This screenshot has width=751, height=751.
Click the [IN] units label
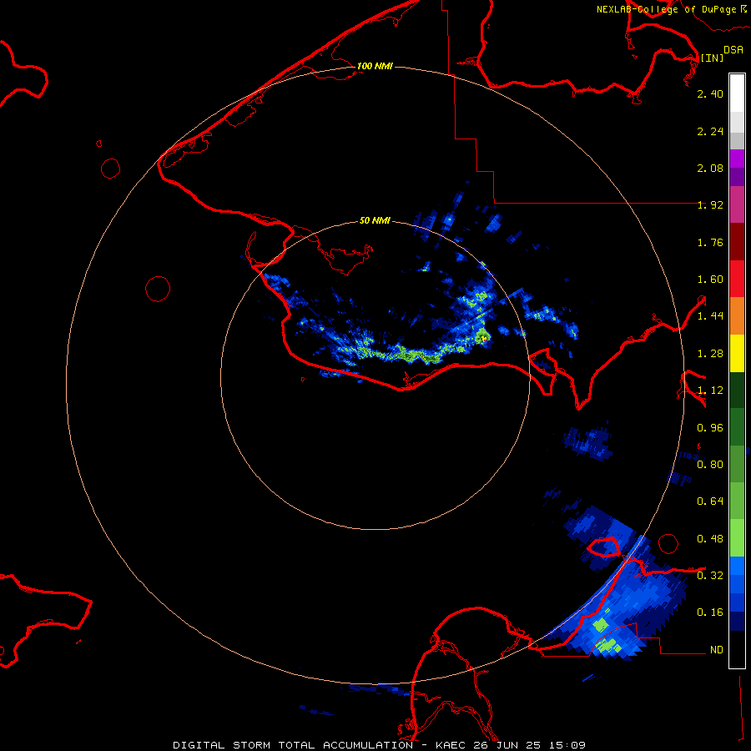pos(712,58)
